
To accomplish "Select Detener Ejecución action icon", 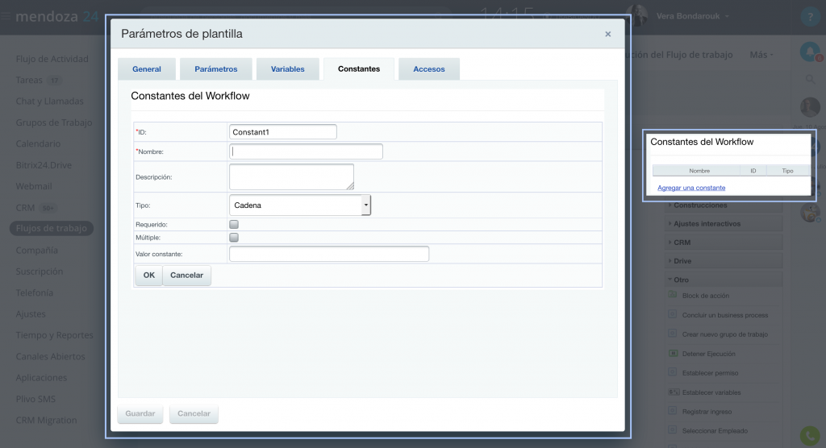I will coord(673,353).
